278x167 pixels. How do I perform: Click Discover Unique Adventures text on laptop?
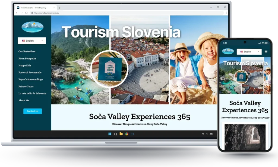pyautogui.click(x=140, y=124)
